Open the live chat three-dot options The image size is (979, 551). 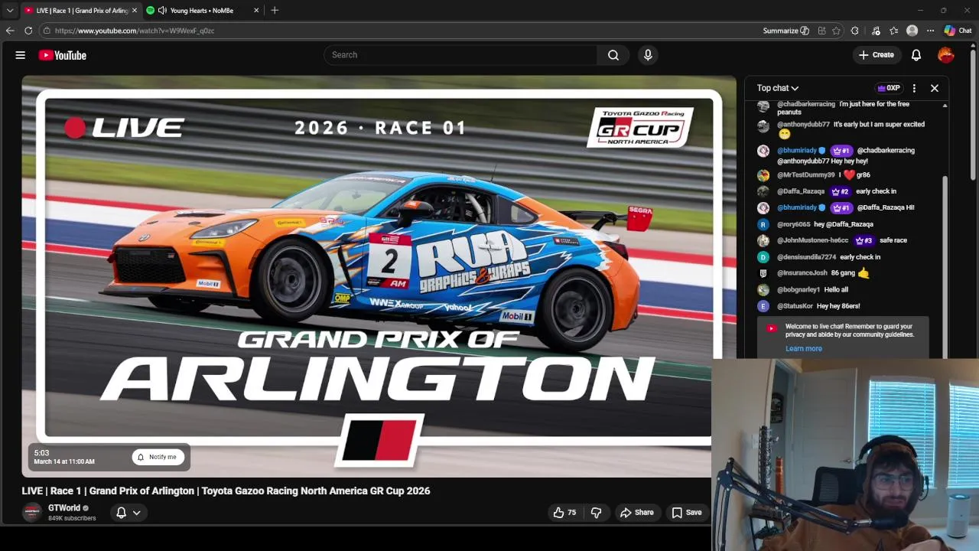tap(914, 88)
